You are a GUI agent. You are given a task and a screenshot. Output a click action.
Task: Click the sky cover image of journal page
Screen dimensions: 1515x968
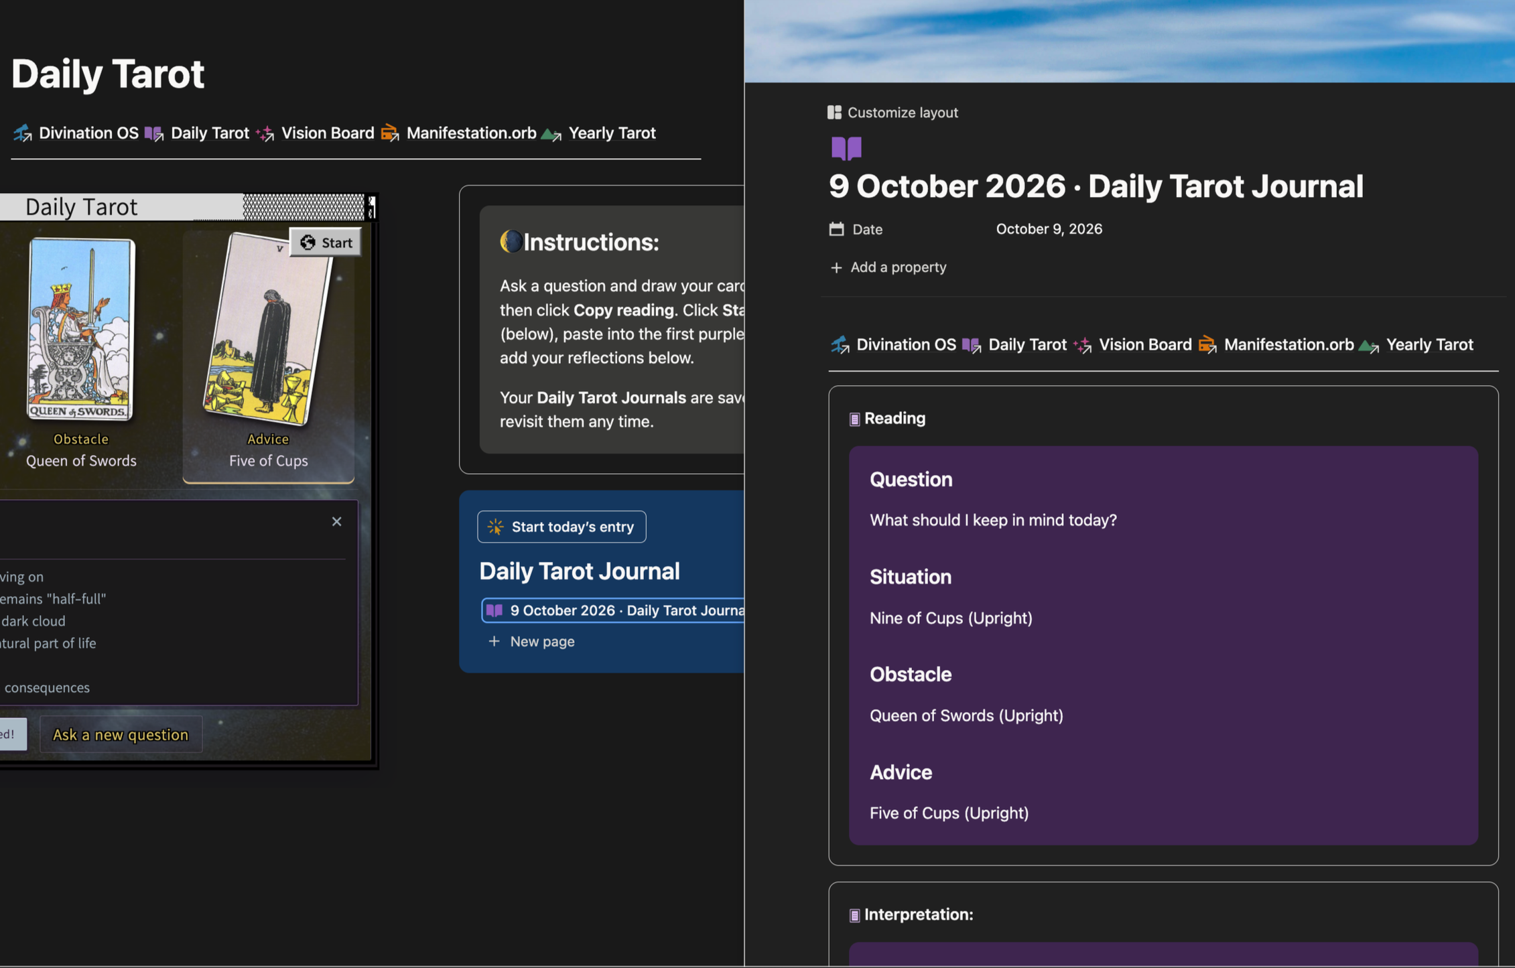(x=1130, y=41)
